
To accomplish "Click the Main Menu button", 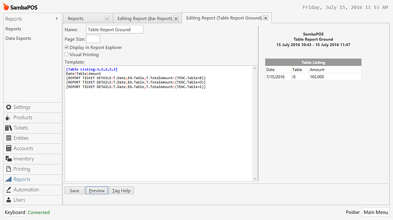I will point(376,212).
